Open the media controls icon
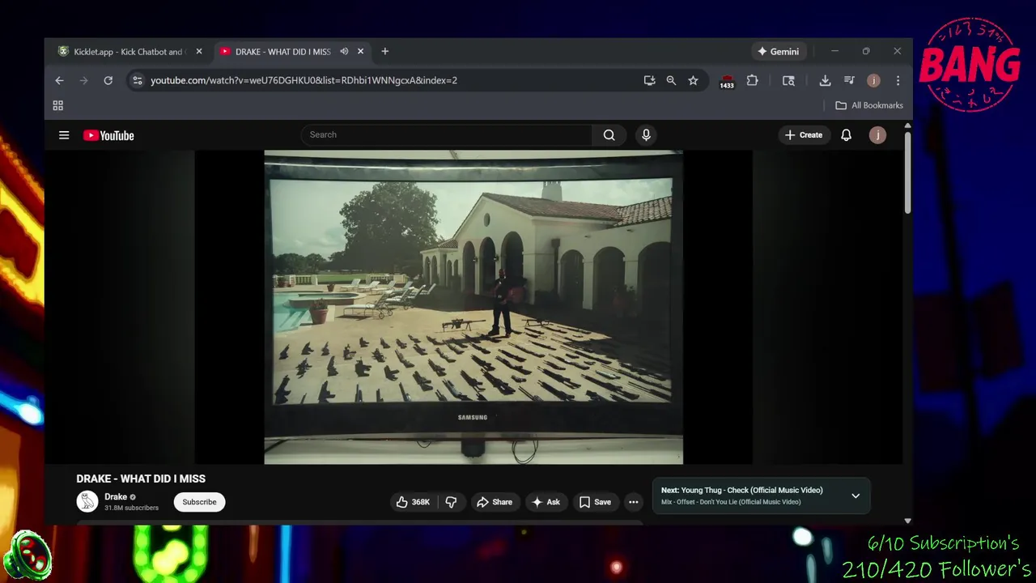The width and height of the screenshot is (1036, 583). click(849, 80)
